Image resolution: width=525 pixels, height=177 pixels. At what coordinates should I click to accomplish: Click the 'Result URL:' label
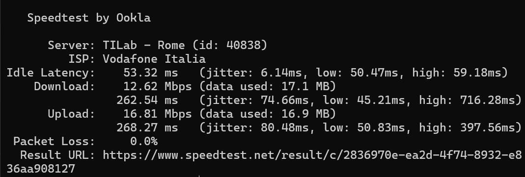58,155
